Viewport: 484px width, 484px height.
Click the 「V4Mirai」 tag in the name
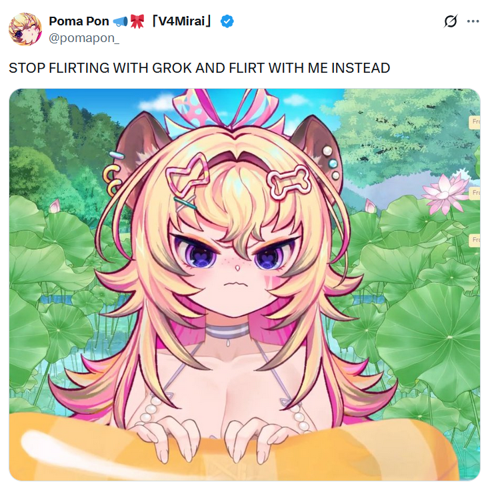(x=182, y=21)
